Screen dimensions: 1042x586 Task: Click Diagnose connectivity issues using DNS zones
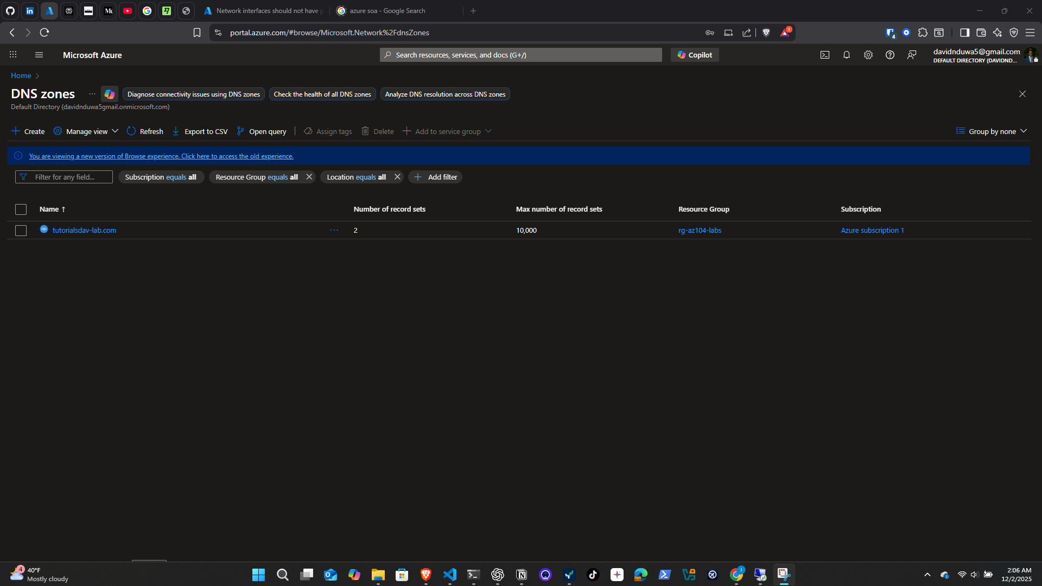click(x=194, y=94)
